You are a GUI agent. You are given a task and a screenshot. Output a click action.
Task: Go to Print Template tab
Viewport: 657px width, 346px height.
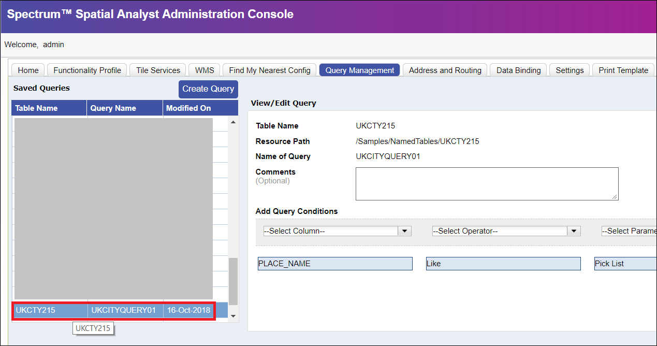coord(623,70)
